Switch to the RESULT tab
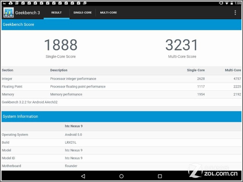 tap(57, 13)
